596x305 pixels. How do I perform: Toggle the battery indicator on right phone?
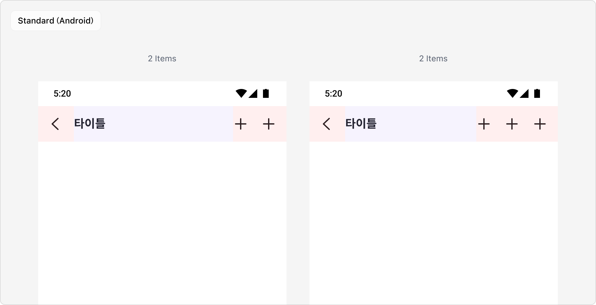[537, 93]
